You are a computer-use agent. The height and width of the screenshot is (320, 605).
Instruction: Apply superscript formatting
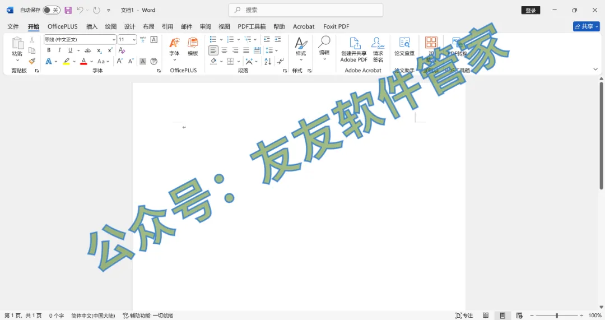(110, 50)
